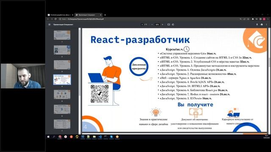Screen dimensions: 271x152
Task: Click the file:// site info icon in address bar
Action: coord(60,19)
